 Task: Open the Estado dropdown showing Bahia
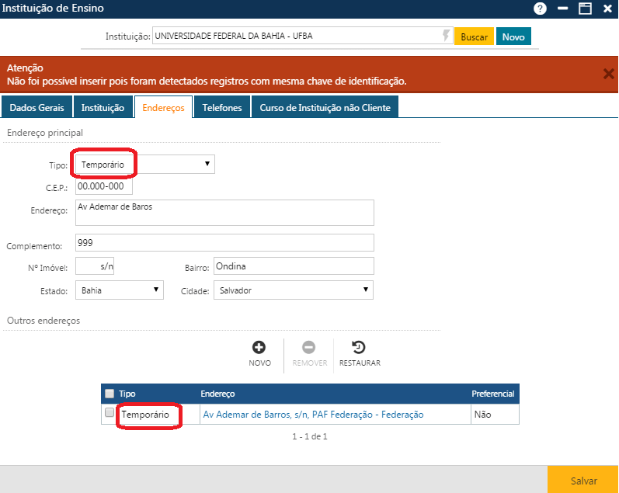120,290
